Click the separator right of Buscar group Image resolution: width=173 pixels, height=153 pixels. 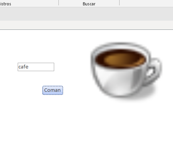119,3
